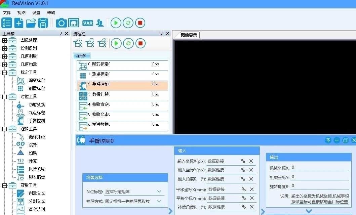356x215 pixels.
Task: Select the 清空队列 tool
Action: [31, 209]
